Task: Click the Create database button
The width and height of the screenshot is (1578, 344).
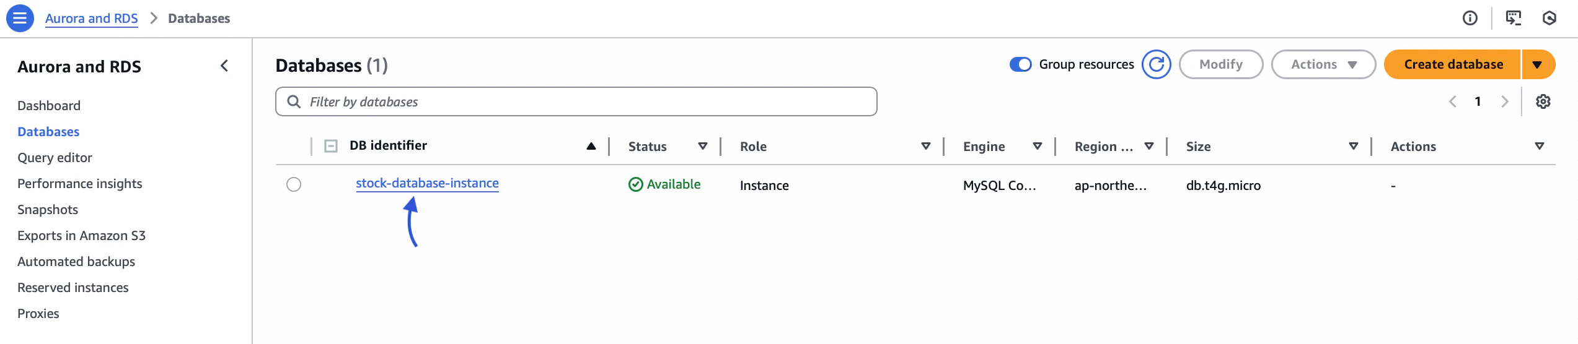Action: [x=1452, y=64]
